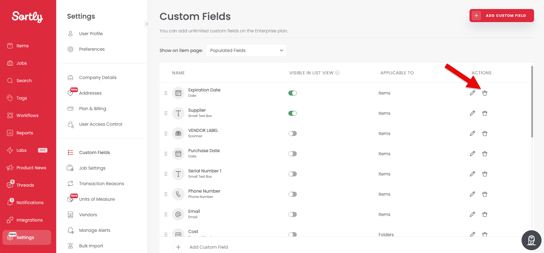Open Threads in the left navigation
The width and height of the screenshot is (544, 253).
(21, 185)
